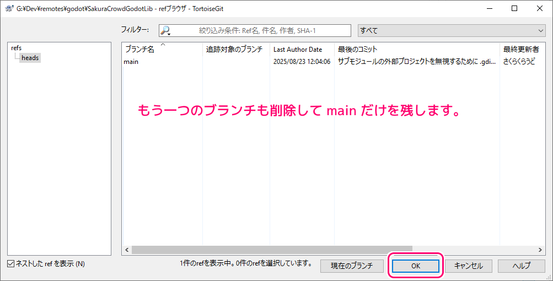Click the commit message サブモジュールの外部プロジェクト cell

point(416,62)
